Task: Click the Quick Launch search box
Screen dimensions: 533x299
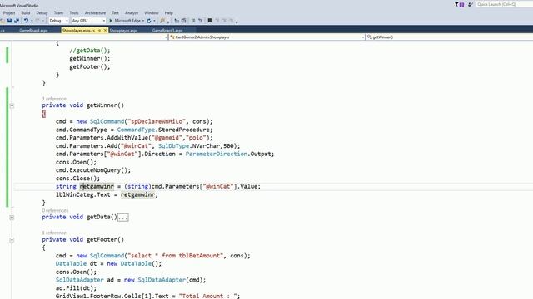Action: (505, 4)
